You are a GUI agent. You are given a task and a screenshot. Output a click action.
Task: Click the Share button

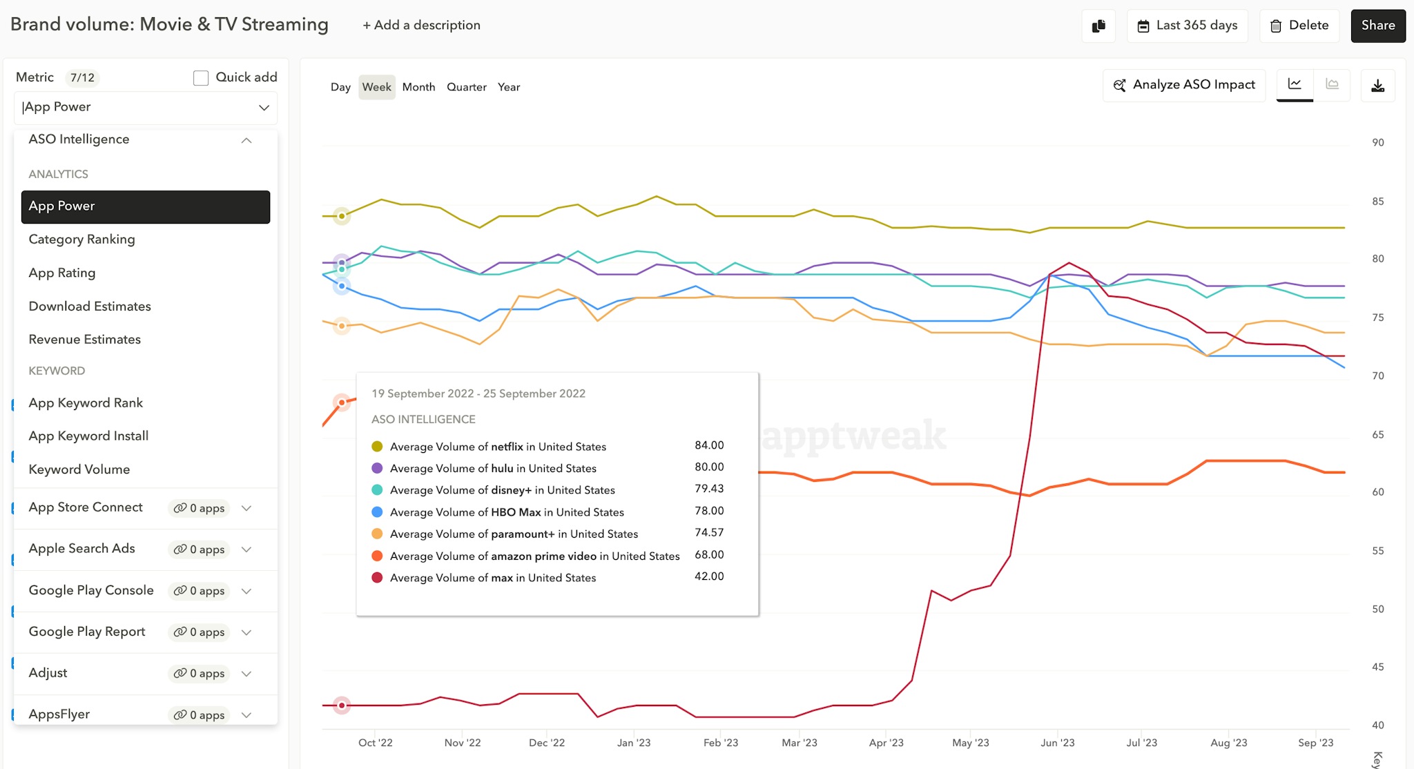(x=1377, y=26)
